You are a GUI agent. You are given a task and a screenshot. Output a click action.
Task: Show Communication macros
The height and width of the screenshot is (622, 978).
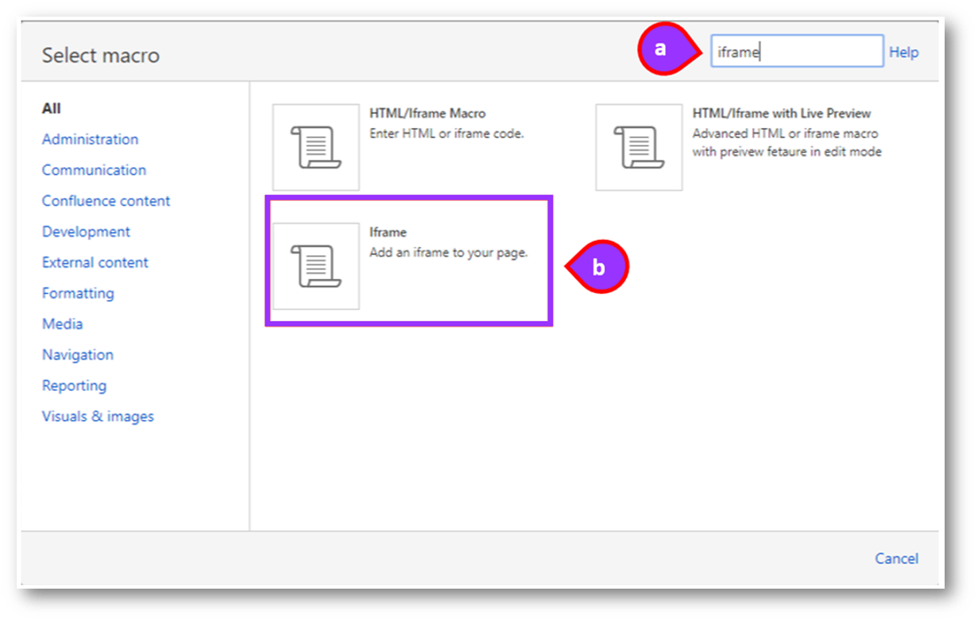coord(94,170)
